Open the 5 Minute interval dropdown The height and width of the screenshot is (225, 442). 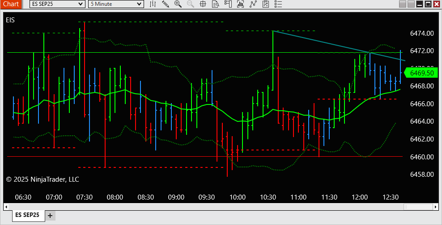click(x=116, y=4)
